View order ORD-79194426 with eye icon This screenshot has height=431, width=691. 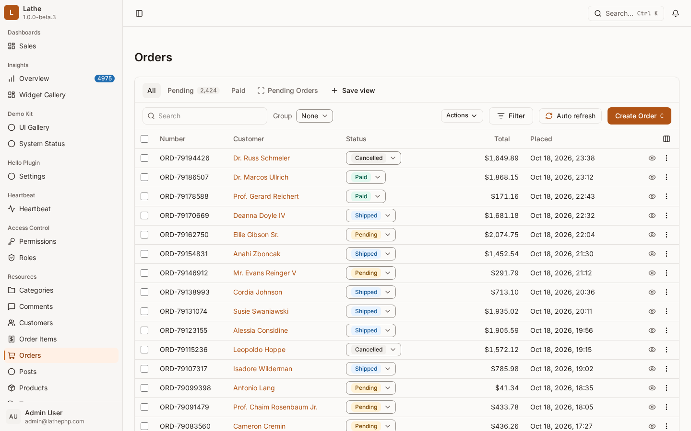(x=652, y=158)
